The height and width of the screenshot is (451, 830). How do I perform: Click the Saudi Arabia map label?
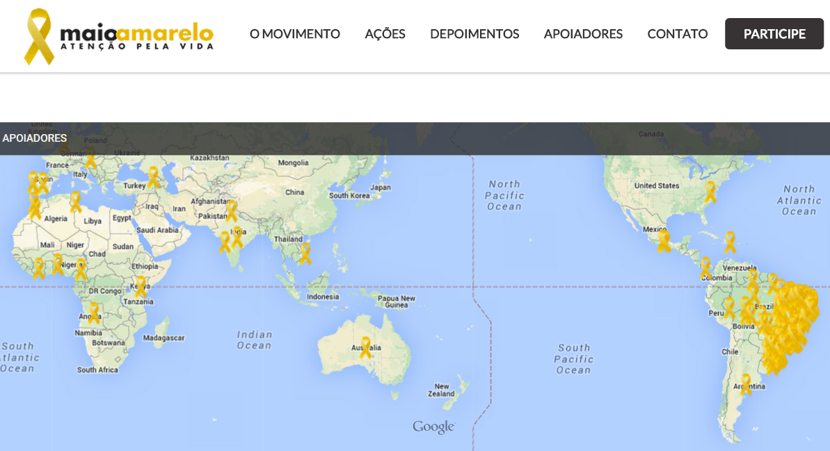pos(157,230)
